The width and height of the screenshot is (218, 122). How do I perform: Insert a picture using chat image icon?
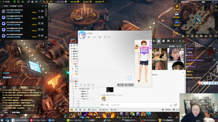(x=89, y=85)
